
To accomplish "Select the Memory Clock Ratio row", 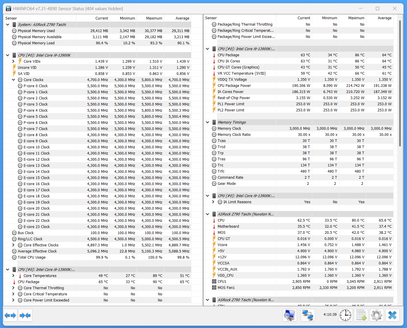I will (298, 135).
